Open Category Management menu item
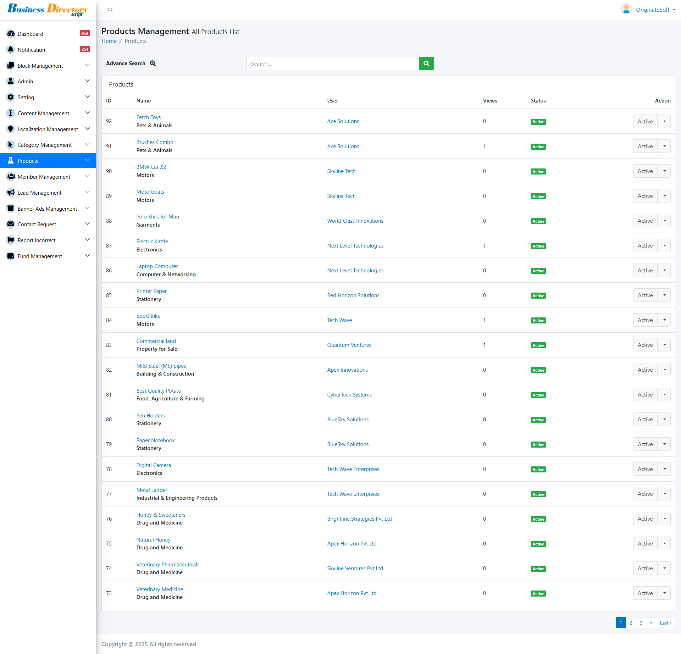Viewport: 681px width, 654px height. tap(45, 145)
